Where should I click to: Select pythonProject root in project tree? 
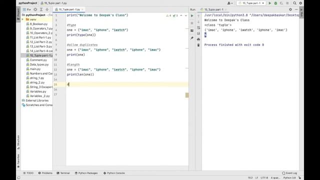pos(35,15)
